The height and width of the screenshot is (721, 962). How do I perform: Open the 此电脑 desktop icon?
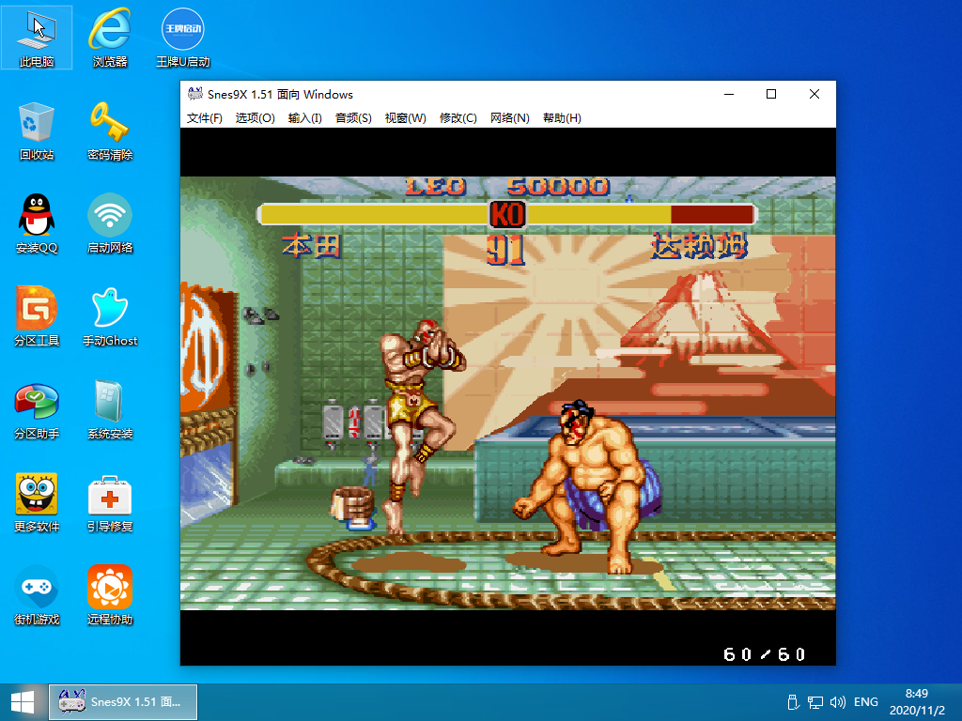click(37, 37)
